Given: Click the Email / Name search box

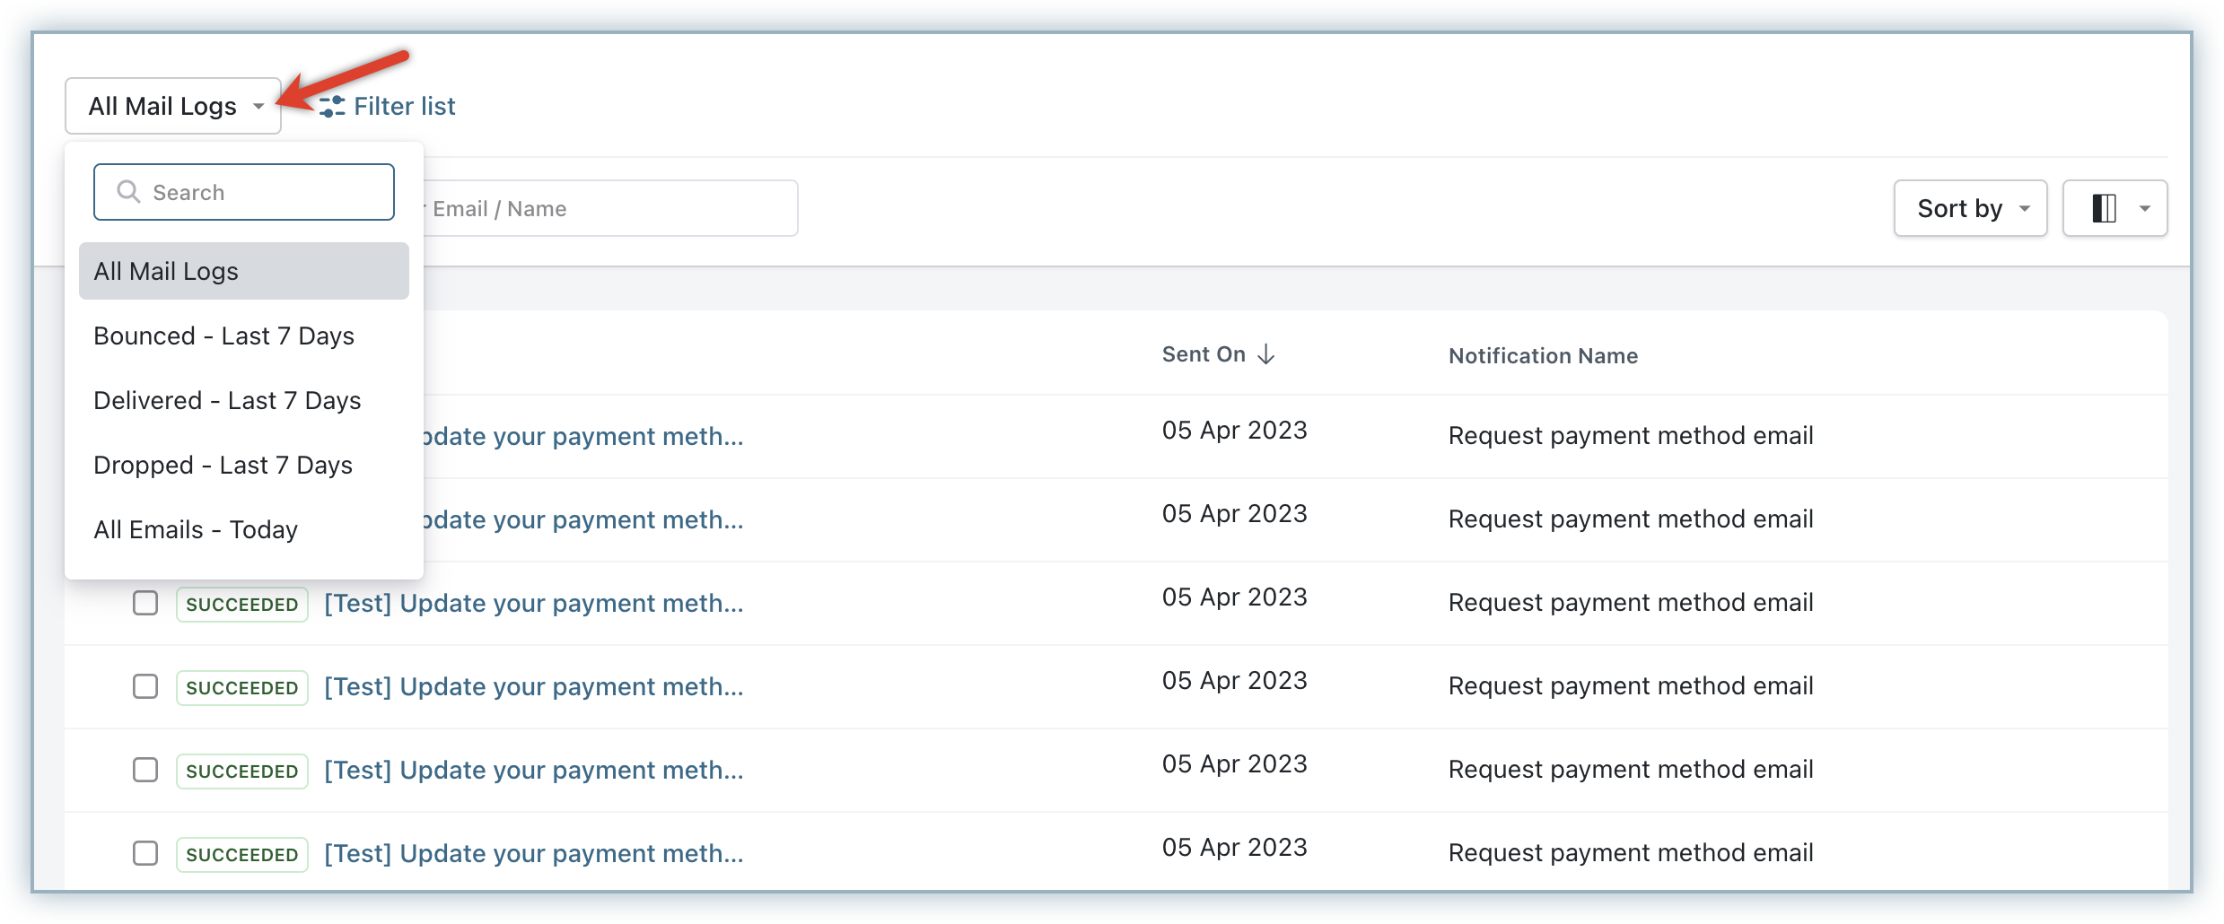Looking at the screenshot, I should coord(610,209).
